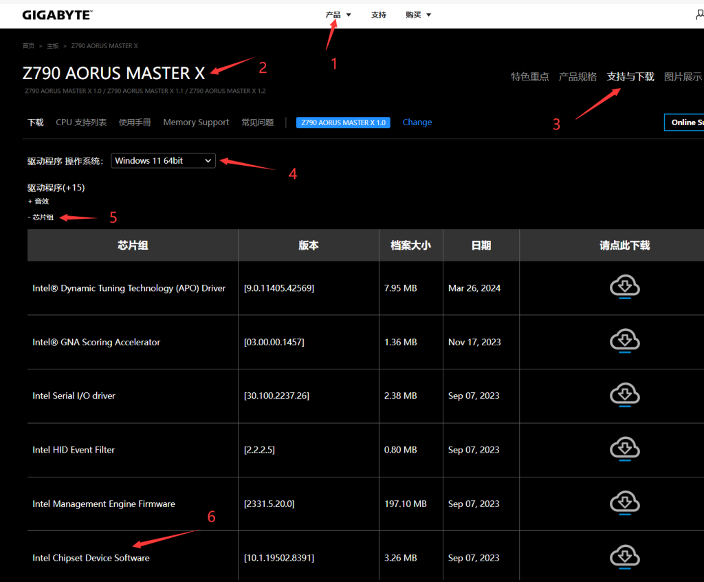Click Z790 AORUS MASTER X breadcrumb
The image size is (704, 582).
click(x=104, y=46)
